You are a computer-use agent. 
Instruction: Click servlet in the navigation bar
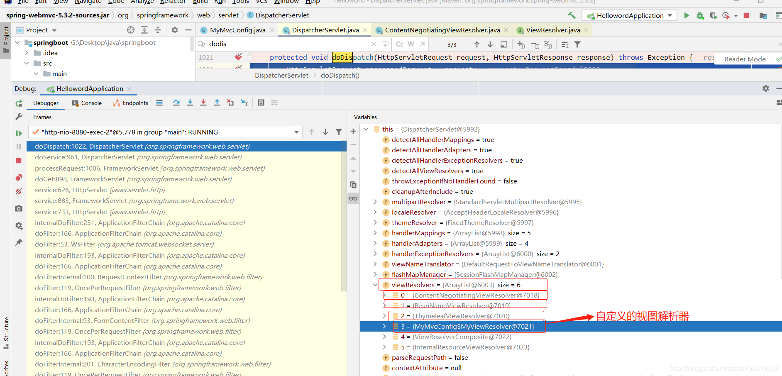[228, 15]
